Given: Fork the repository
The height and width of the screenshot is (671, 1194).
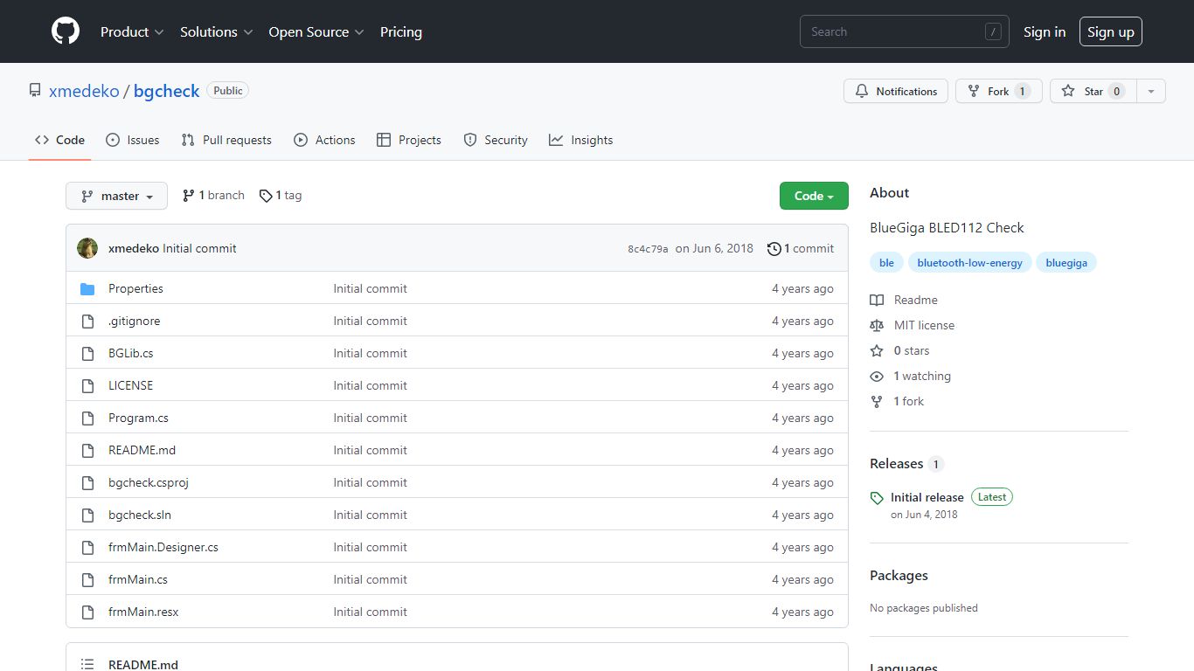Looking at the screenshot, I should tap(998, 91).
